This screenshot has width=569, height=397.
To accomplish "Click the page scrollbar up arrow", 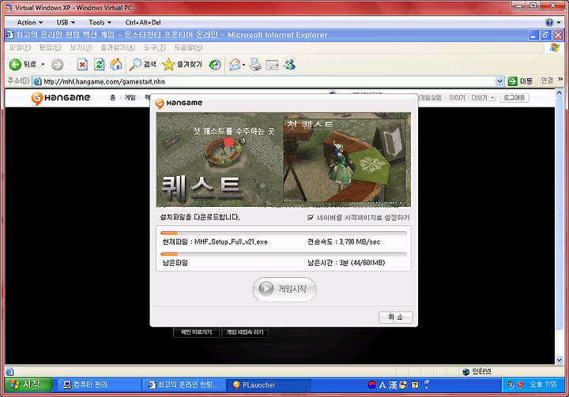I will click(x=560, y=93).
